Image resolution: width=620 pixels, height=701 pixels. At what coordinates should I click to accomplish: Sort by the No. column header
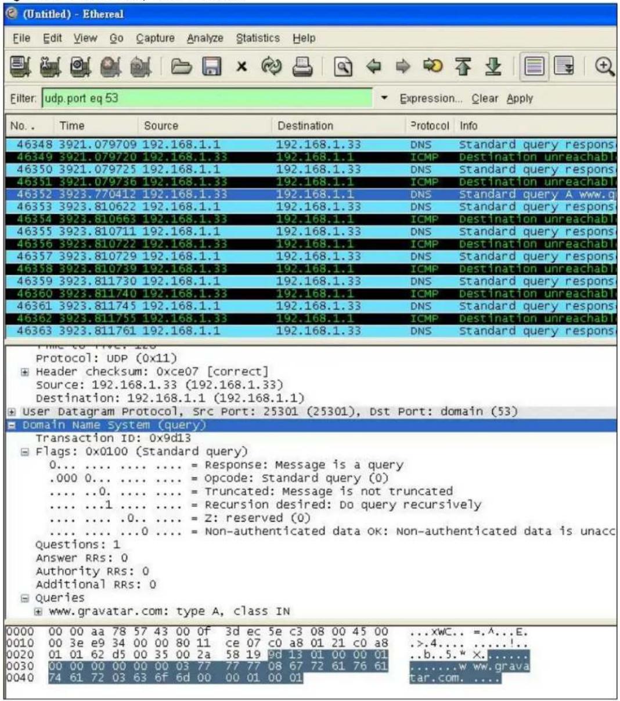coord(29,125)
